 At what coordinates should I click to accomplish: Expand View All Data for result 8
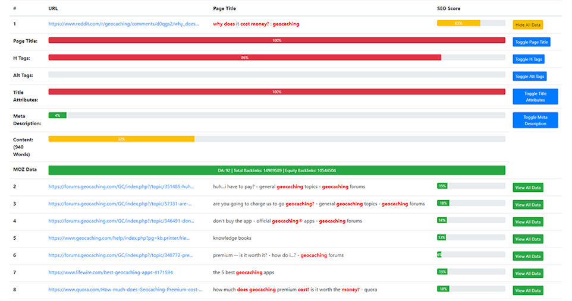click(527, 291)
